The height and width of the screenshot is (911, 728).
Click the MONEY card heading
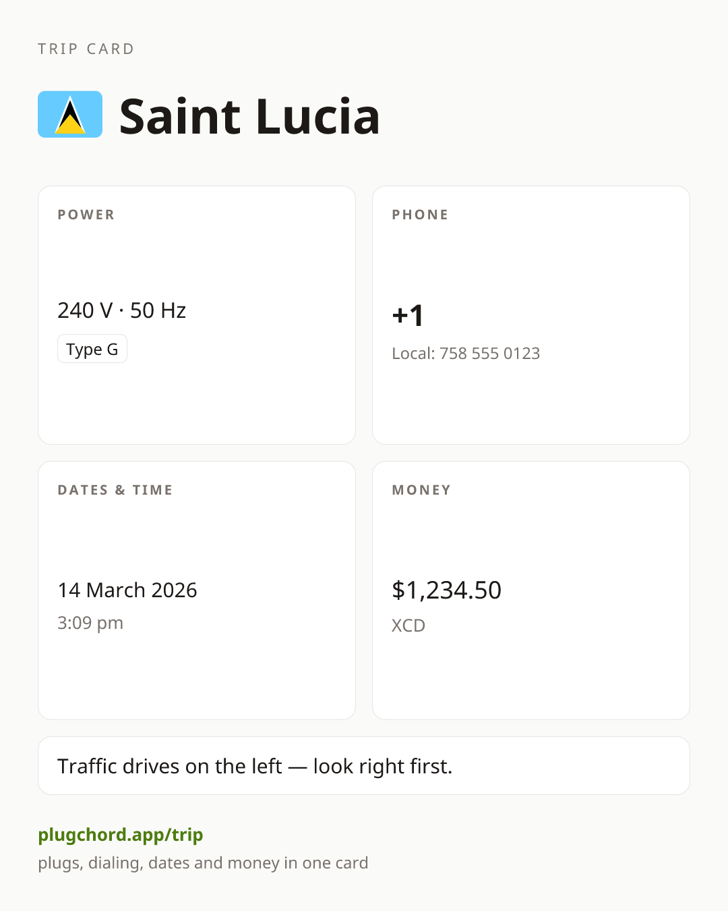(x=421, y=490)
